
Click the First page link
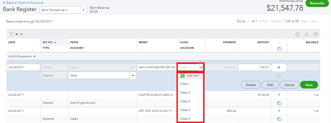[264, 21]
